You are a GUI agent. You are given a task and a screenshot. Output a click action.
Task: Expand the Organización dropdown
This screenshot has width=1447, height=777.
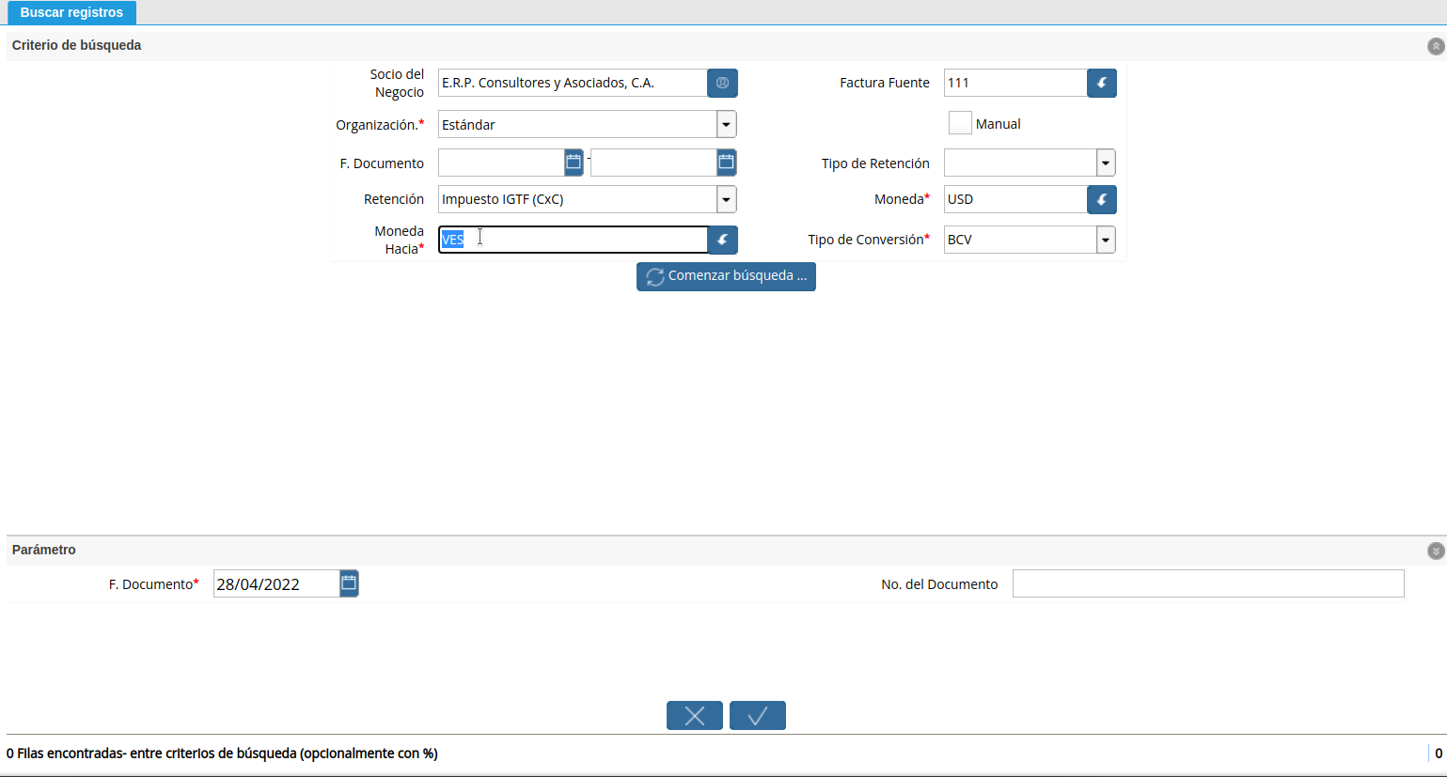click(x=726, y=124)
